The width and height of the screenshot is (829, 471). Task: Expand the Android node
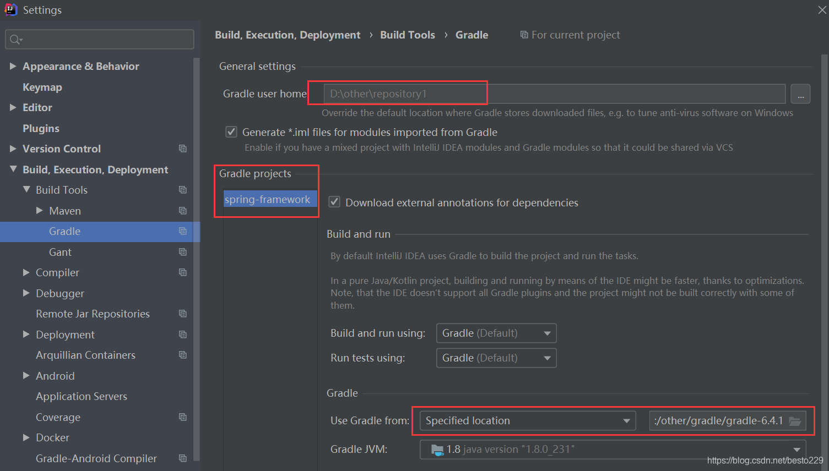tap(26, 375)
